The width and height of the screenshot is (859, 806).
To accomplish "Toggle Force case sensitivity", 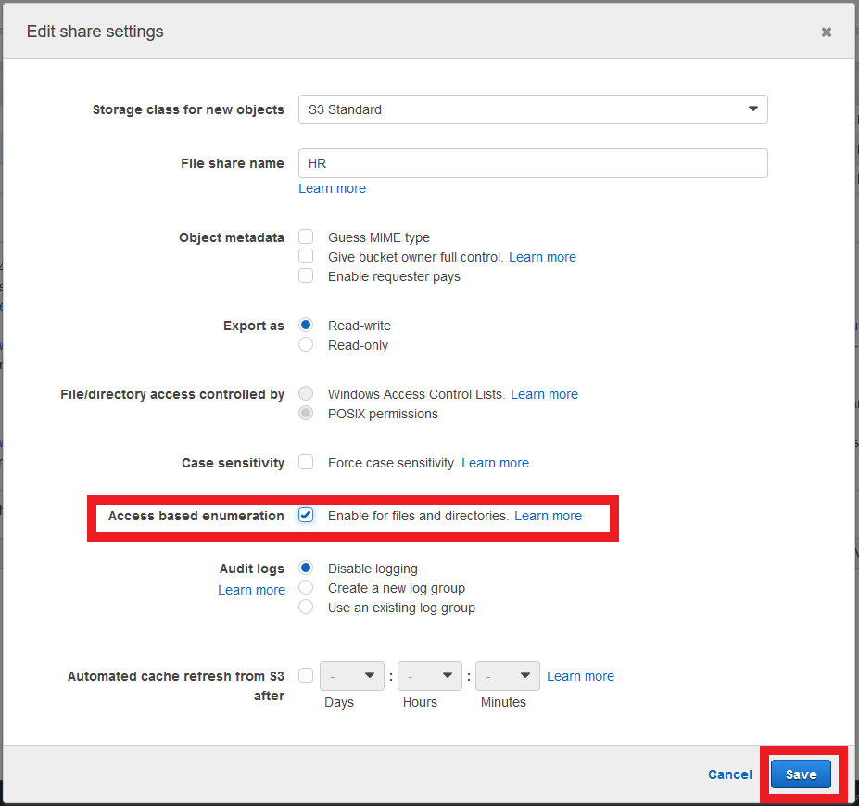I will tap(306, 462).
